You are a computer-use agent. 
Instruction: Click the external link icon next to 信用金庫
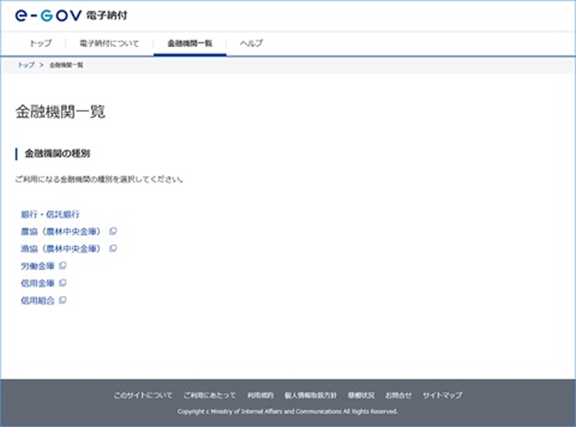(x=63, y=283)
